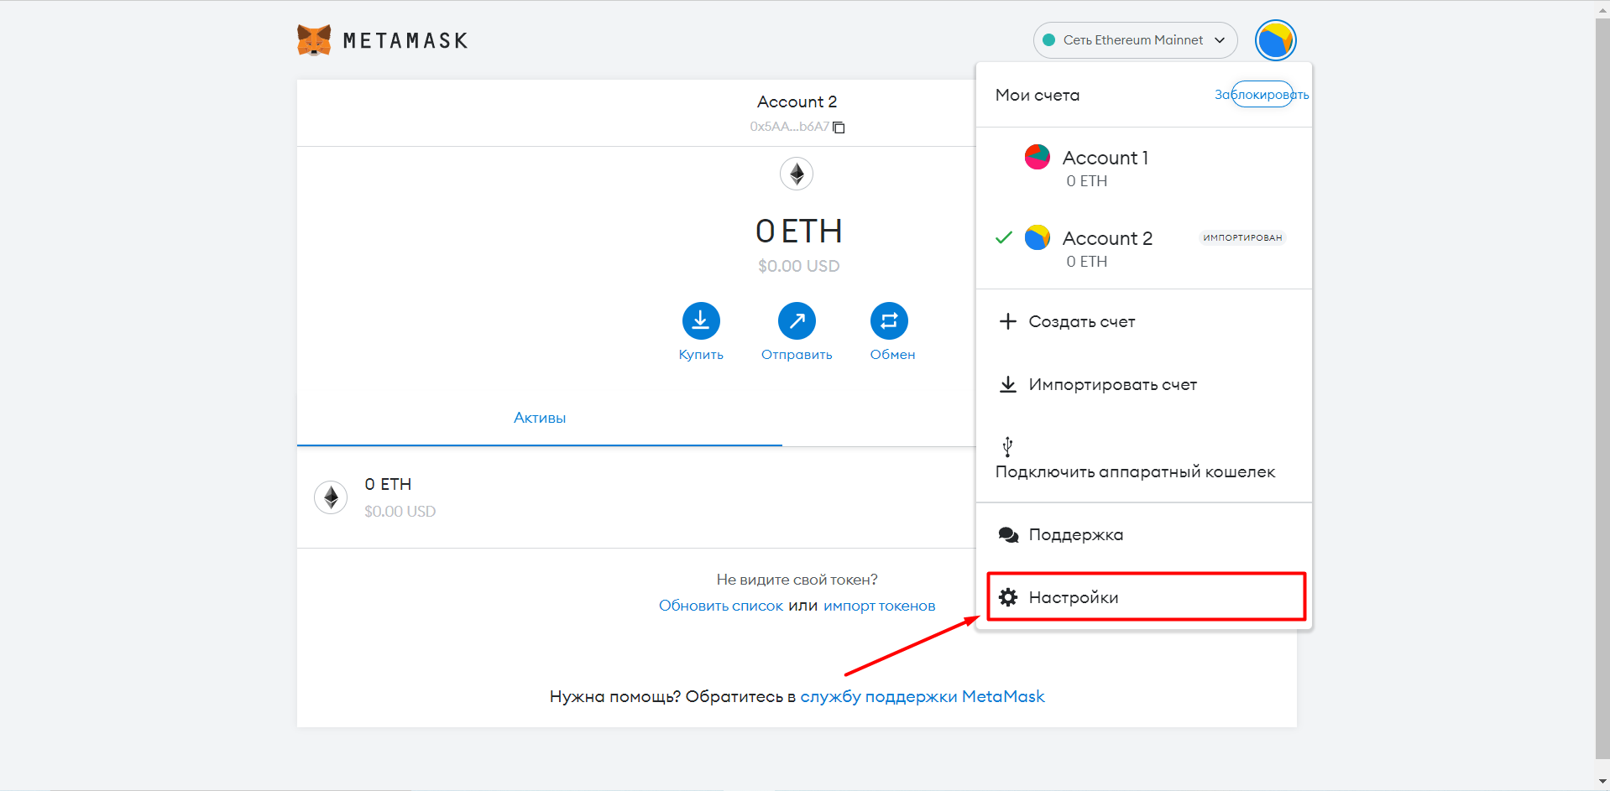Click the Обновить список link

click(x=721, y=606)
